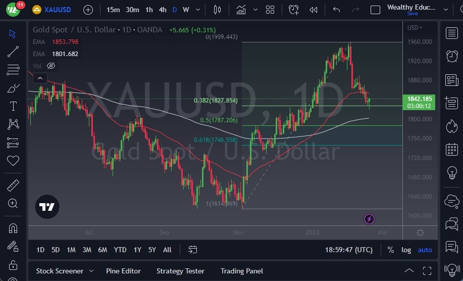
Task: Toggle visibility of the Vol indicator
Action: (51, 66)
